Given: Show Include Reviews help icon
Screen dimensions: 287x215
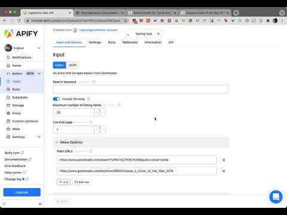Looking at the screenshot, I should coord(88,99).
